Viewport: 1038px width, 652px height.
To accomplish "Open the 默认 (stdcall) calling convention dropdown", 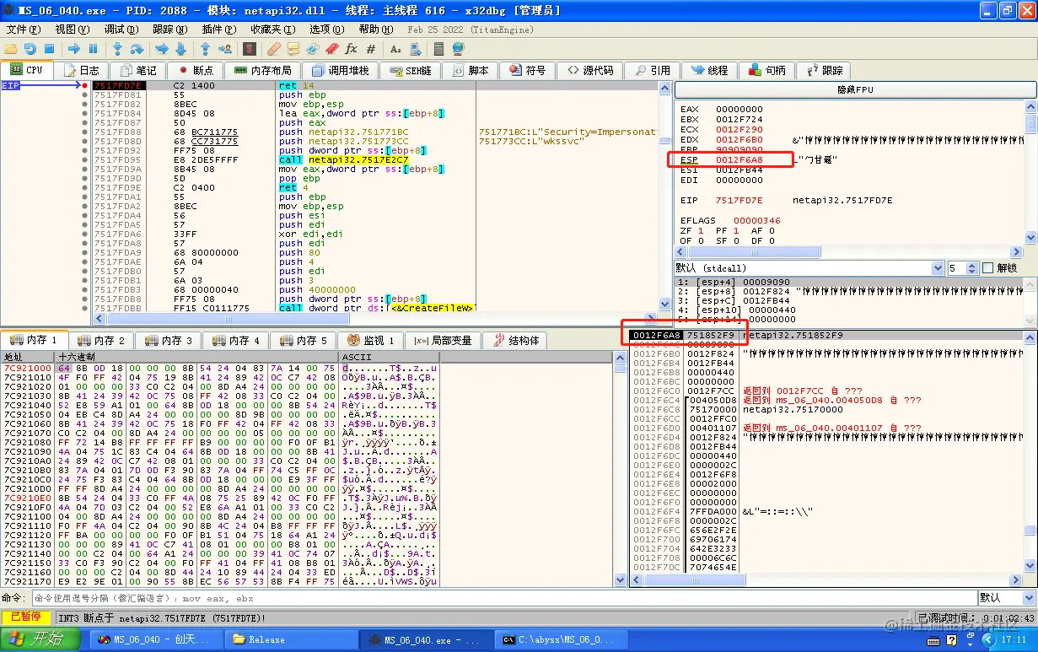I will [809, 268].
